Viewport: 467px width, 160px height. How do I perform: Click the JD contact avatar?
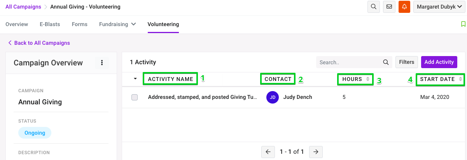[273, 97]
